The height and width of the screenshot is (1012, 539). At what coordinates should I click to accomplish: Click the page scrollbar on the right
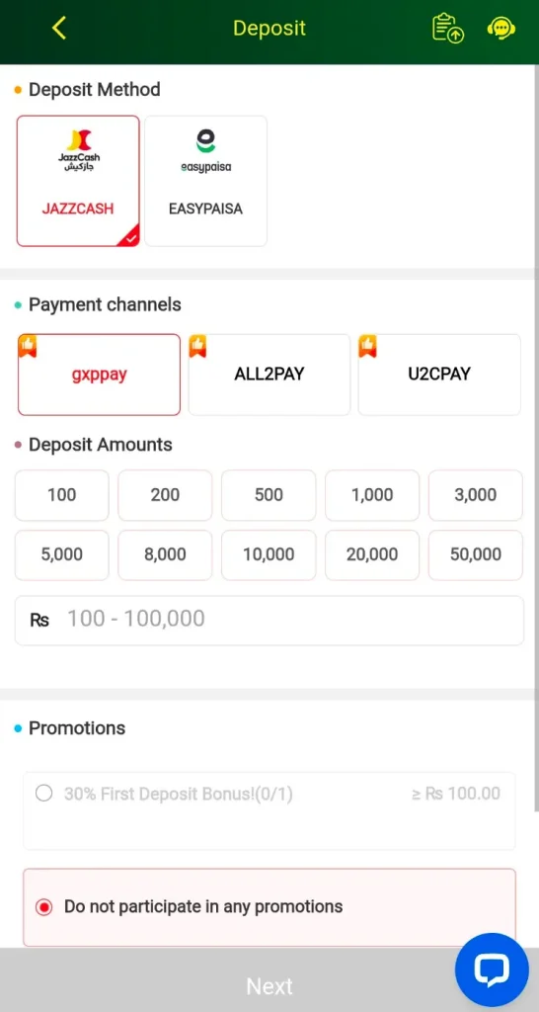[x=536, y=439]
